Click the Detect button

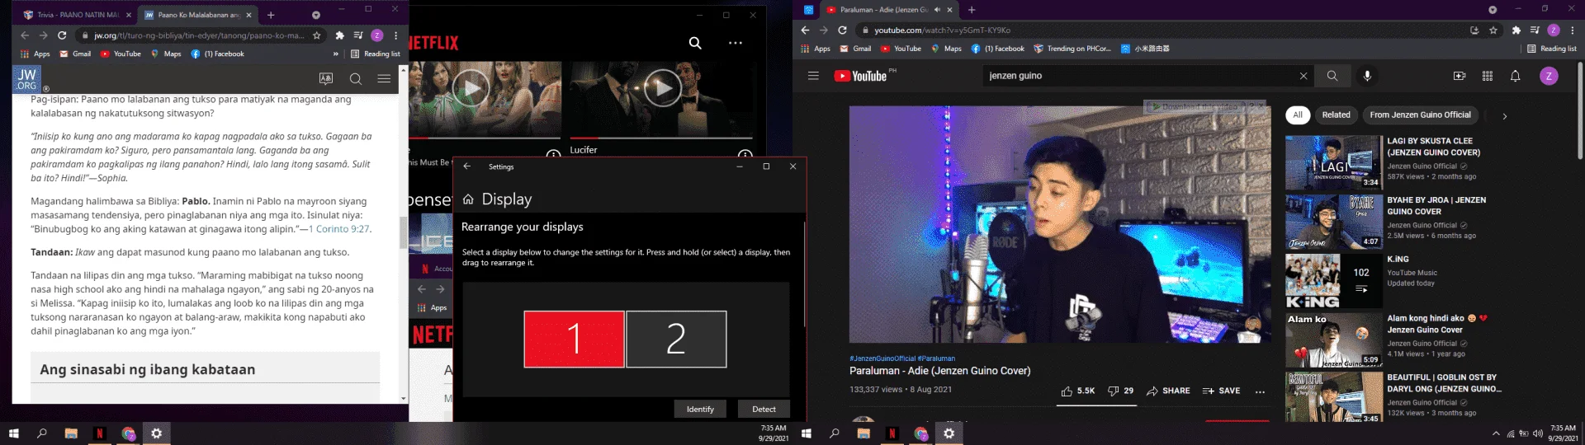pyautogui.click(x=764, y=410)
